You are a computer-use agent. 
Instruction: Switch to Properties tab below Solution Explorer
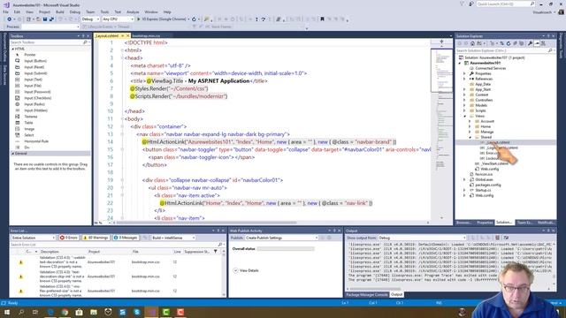pyautogui.click(x=485, y=223)
